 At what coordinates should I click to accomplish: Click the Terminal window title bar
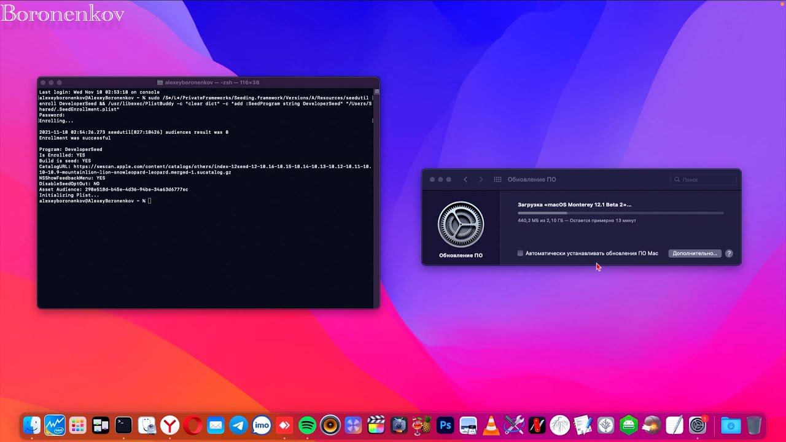click(x=209, y=82)
